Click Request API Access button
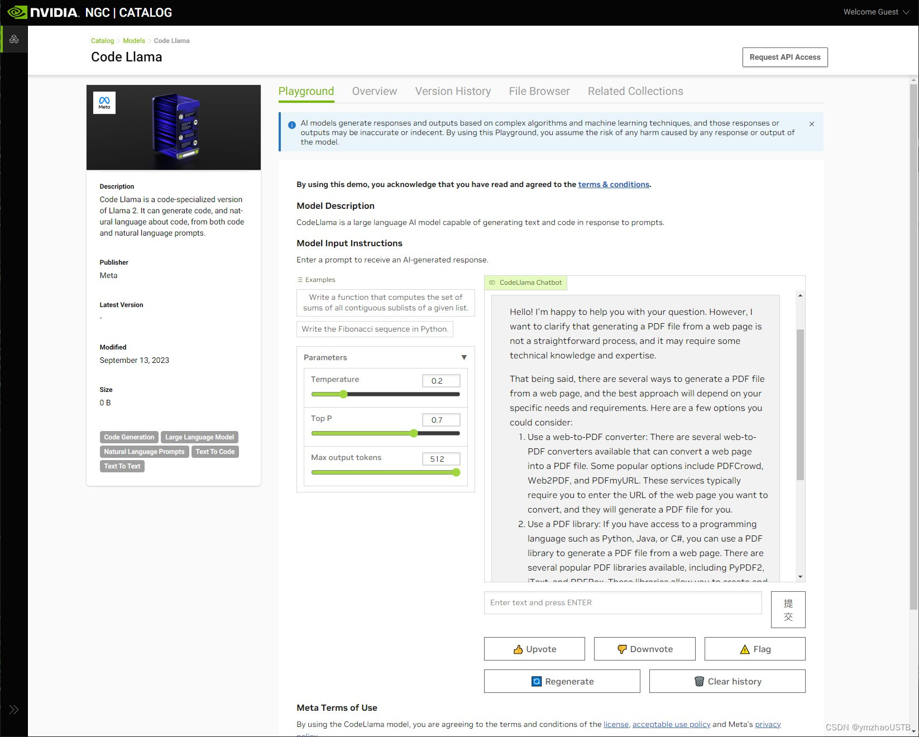 784,57
